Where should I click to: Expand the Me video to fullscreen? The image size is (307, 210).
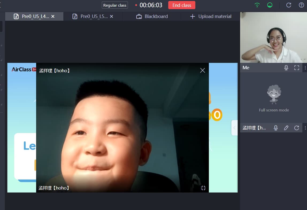tap(297, 68)
